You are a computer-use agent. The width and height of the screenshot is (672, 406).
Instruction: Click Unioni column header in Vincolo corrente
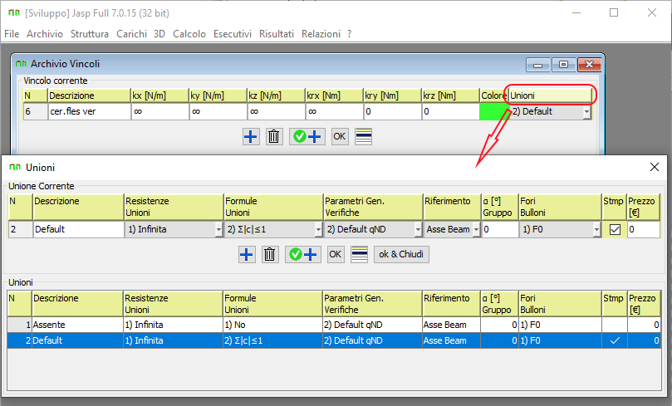tap(550, 95)
